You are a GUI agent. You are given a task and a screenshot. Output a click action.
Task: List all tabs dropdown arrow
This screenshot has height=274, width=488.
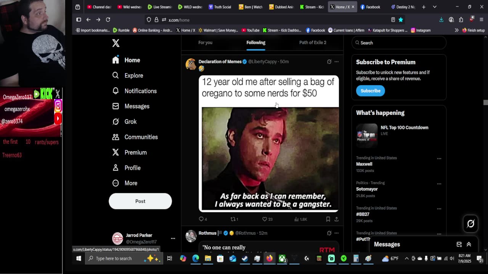point(435,7)
